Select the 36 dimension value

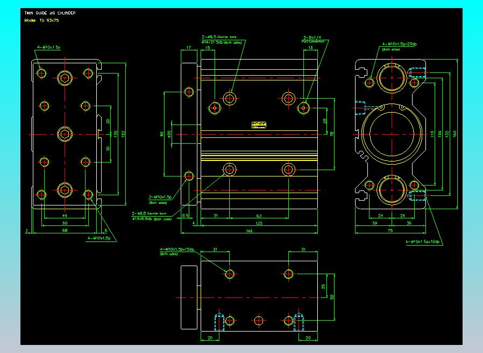tap(409, 223)
